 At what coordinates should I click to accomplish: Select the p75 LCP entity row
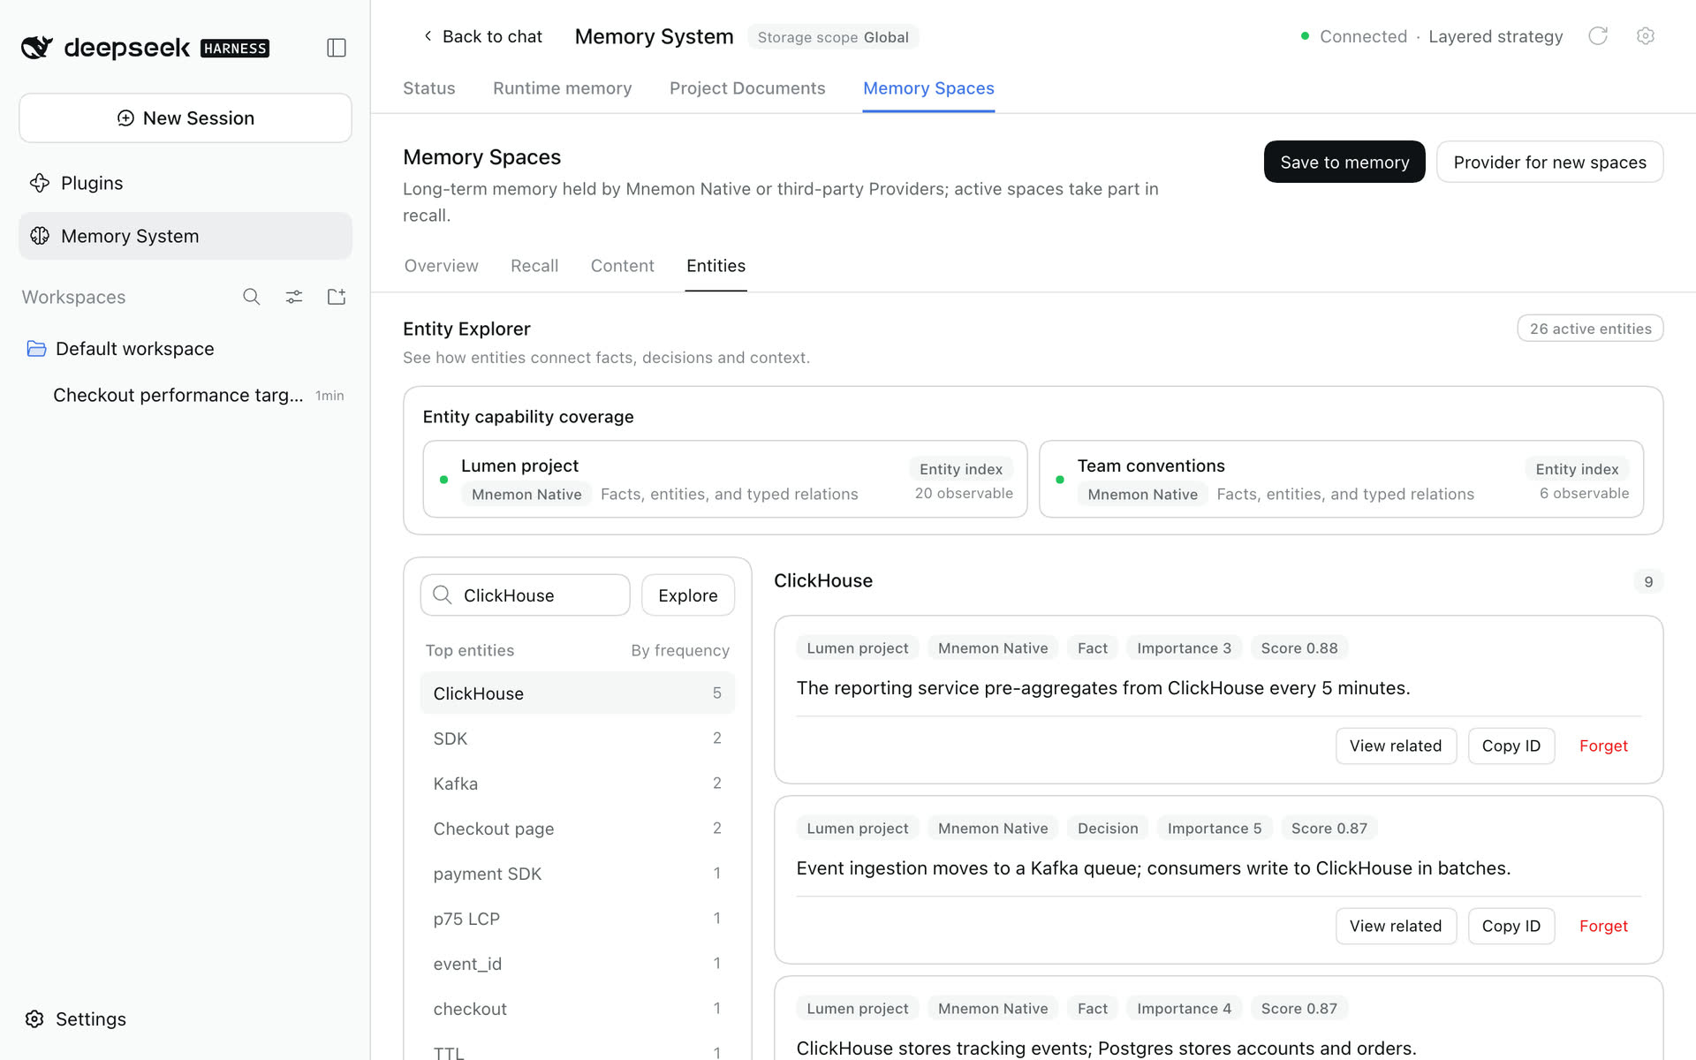coord(578,919)
